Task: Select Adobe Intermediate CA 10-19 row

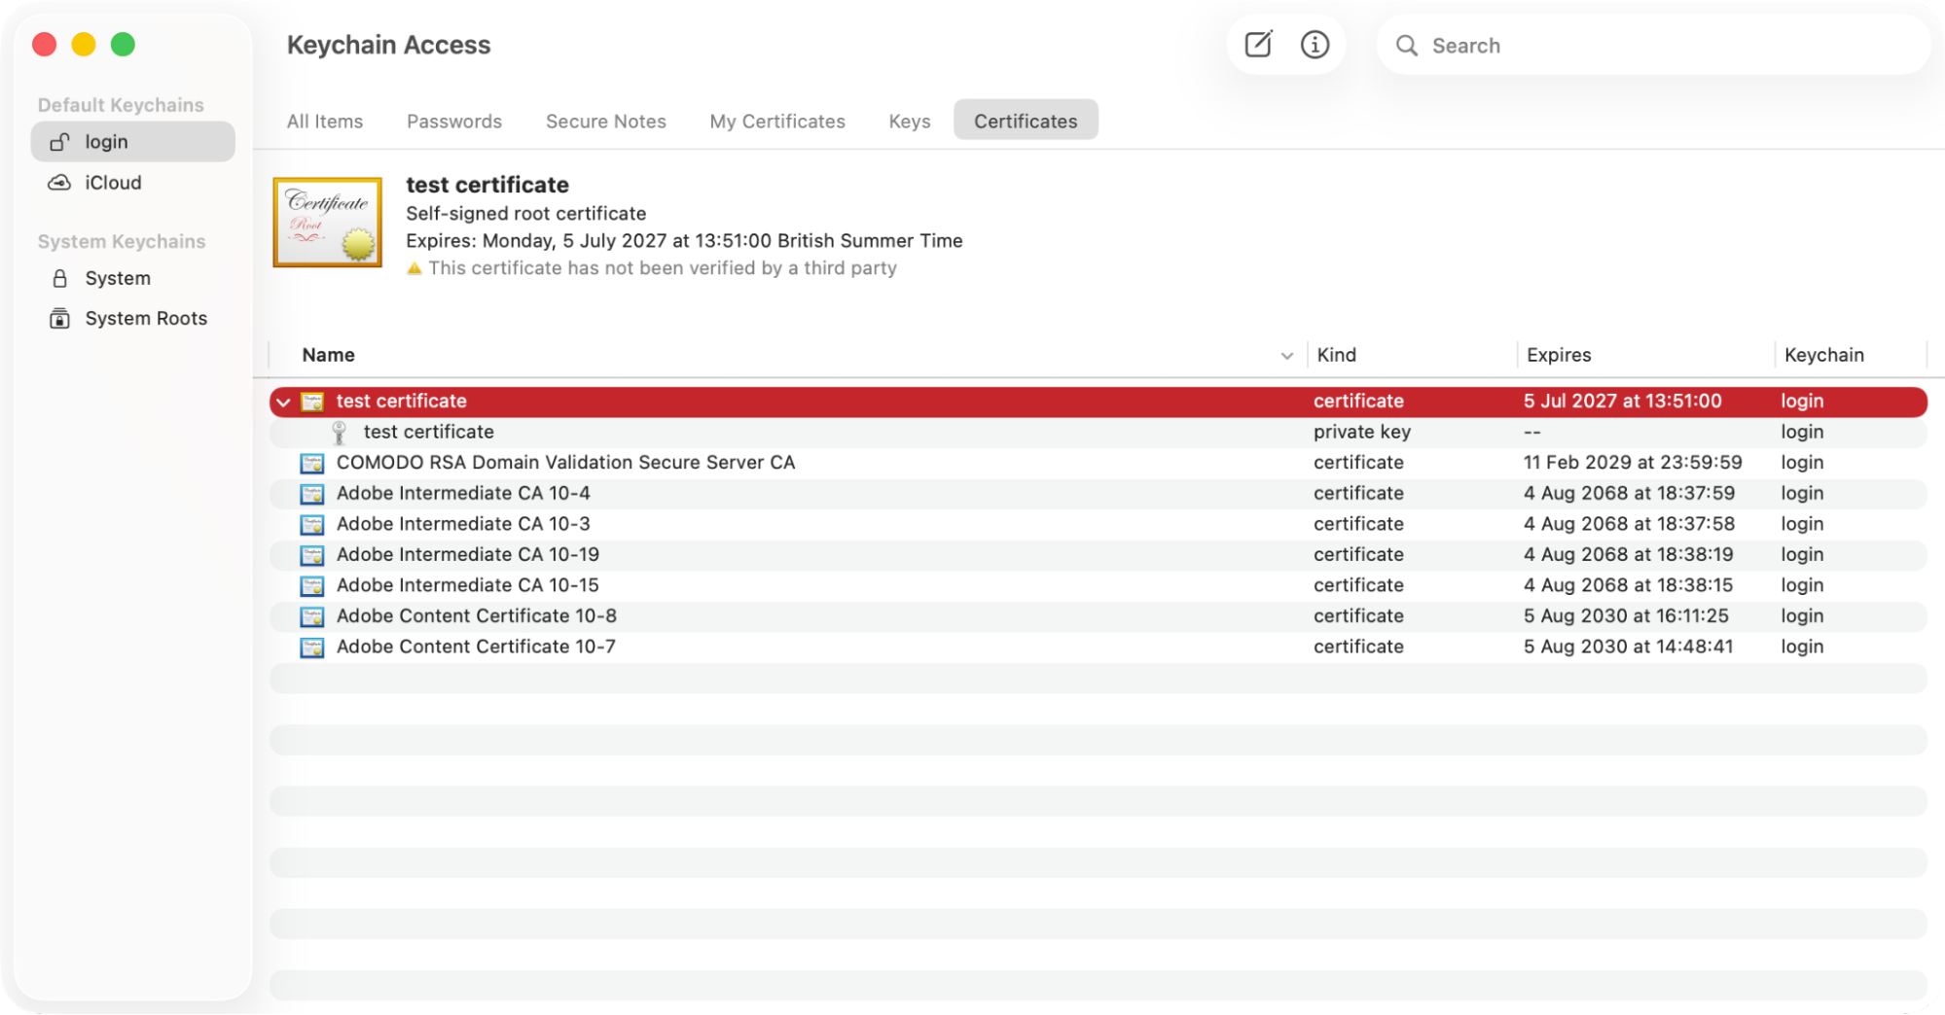Action: coord(1099,555)
